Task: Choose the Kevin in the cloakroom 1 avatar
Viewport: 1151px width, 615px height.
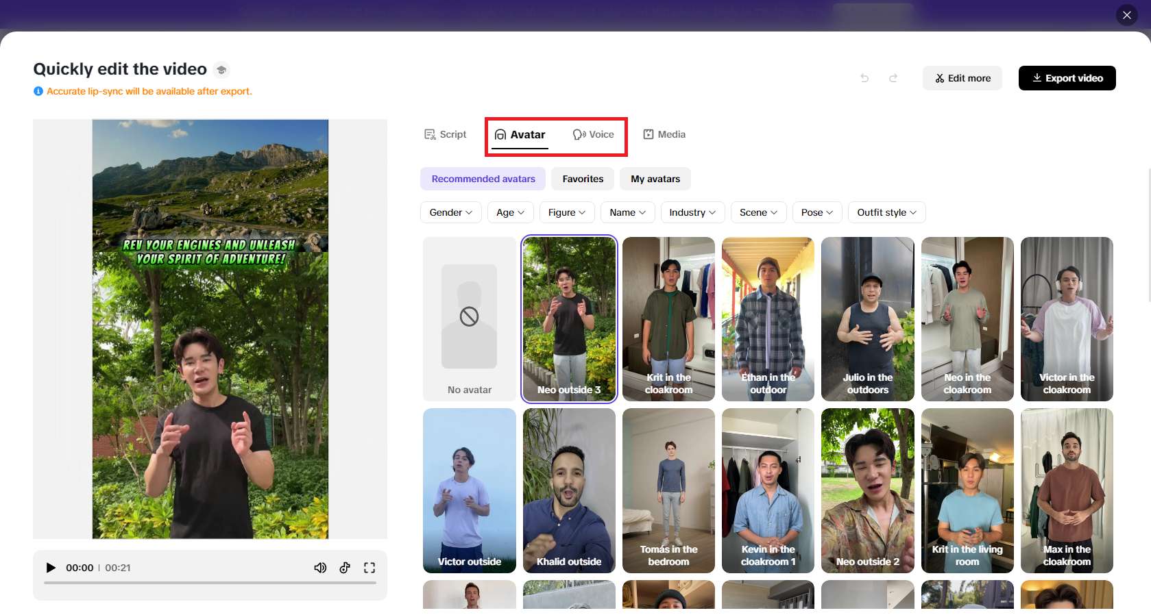Action: 768,490
